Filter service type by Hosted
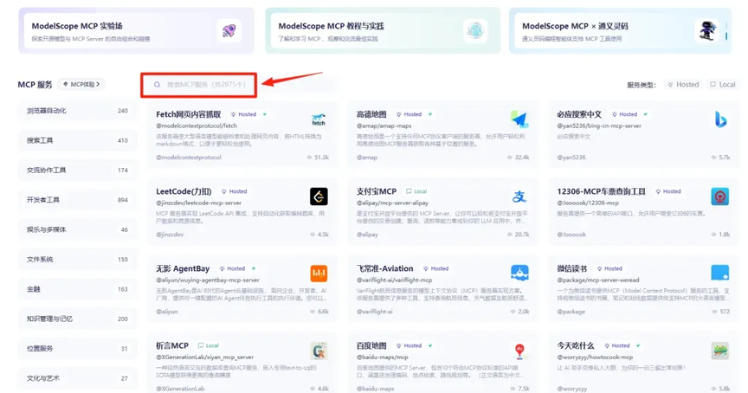Image resolution: width=748 pixels, height=393 pixels. 683,85
